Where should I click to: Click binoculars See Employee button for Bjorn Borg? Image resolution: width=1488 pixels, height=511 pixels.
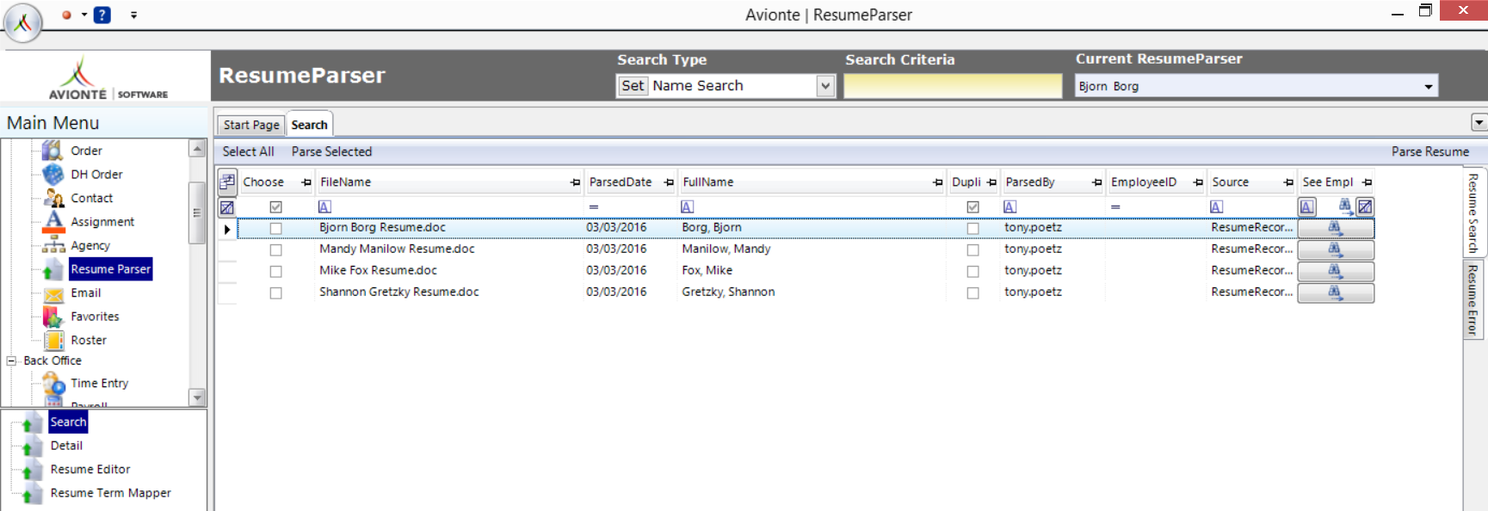click(1336, 228)
